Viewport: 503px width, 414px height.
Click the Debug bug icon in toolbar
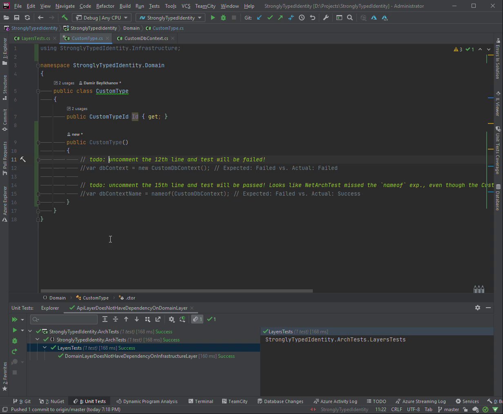point(223,18)
